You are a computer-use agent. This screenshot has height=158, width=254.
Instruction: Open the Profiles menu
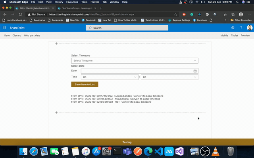coord(95,2)
